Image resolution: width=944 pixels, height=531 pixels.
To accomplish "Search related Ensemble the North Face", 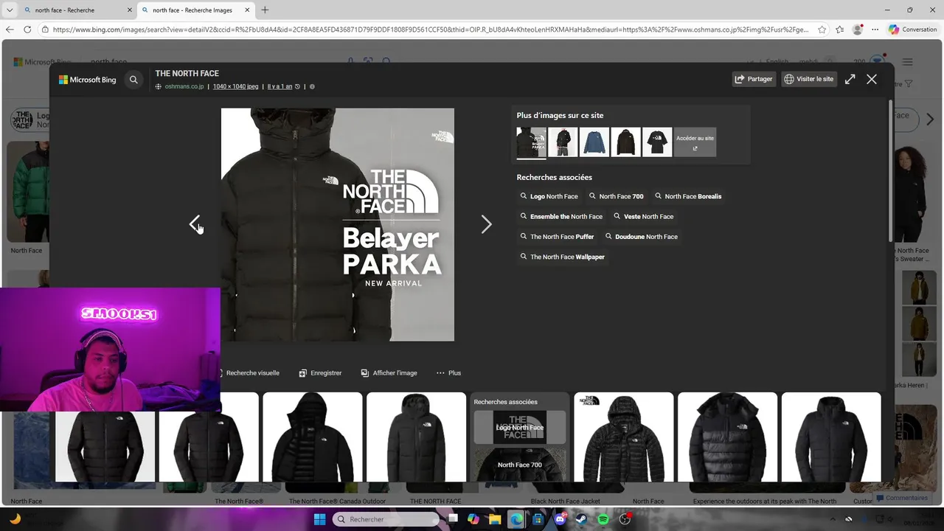I will click(561, 217).
